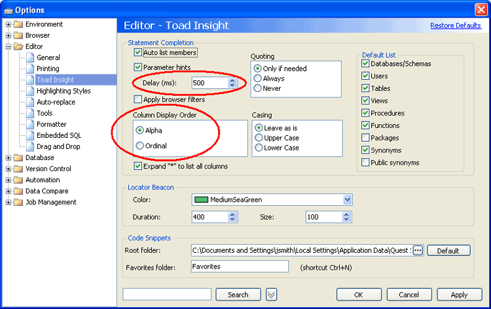Click the General page icon
491x309 pixels.
(x=30, y=57)
